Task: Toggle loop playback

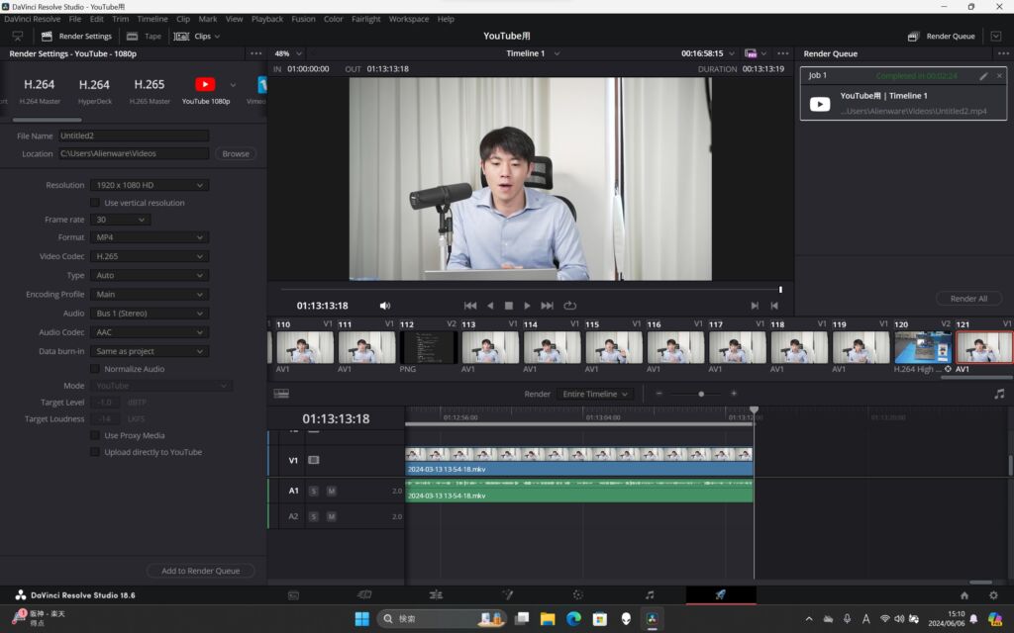Action: coord(569,306)
